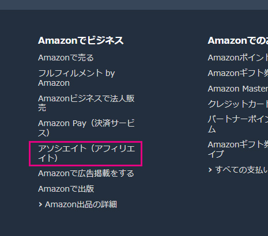
Task: Open Amazonで広告掲載をする link
Action: (x=86, y=173)
